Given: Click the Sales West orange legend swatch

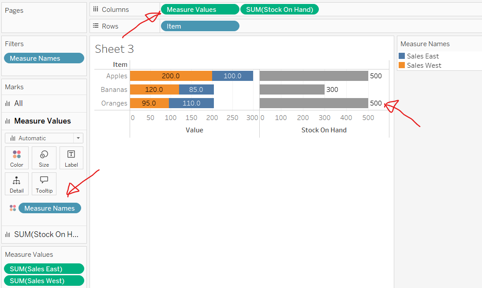Looking at the screenshot, I should click(401, 65).
